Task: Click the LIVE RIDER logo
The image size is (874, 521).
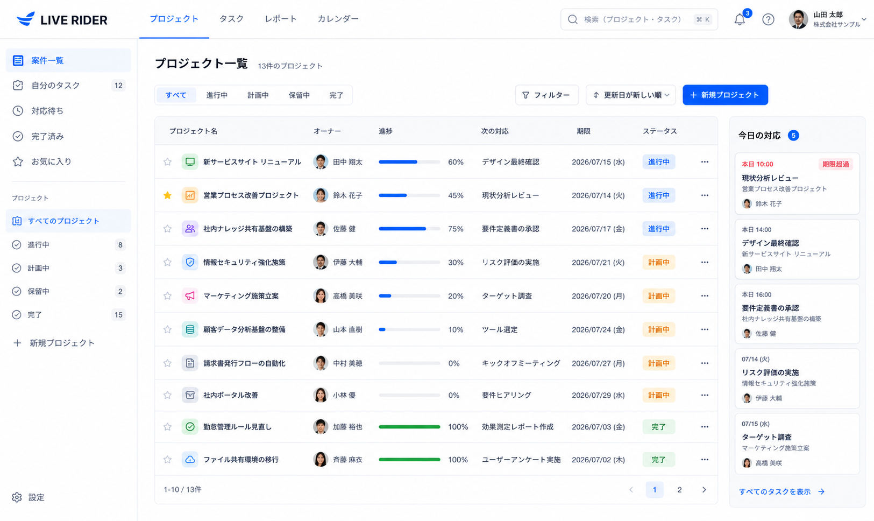Action: tap(62, 19)
